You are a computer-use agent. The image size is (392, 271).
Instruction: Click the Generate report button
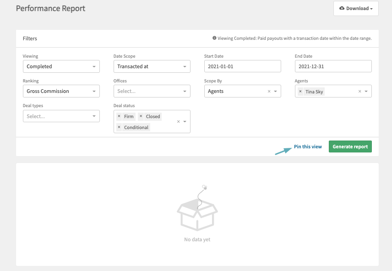pyautogui.click(x=350, y=146)
